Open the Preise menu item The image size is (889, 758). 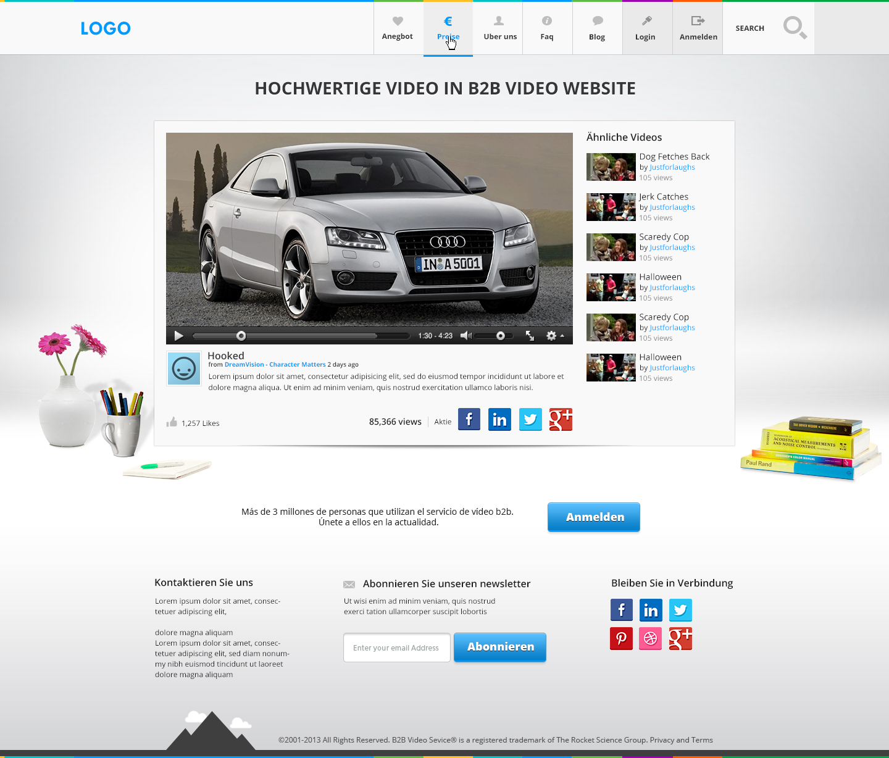click(448, 28)
